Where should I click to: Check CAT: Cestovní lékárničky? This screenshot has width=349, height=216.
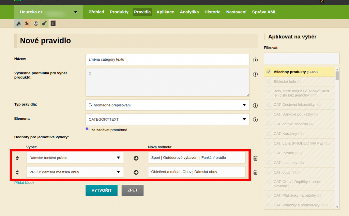[269, 105]
